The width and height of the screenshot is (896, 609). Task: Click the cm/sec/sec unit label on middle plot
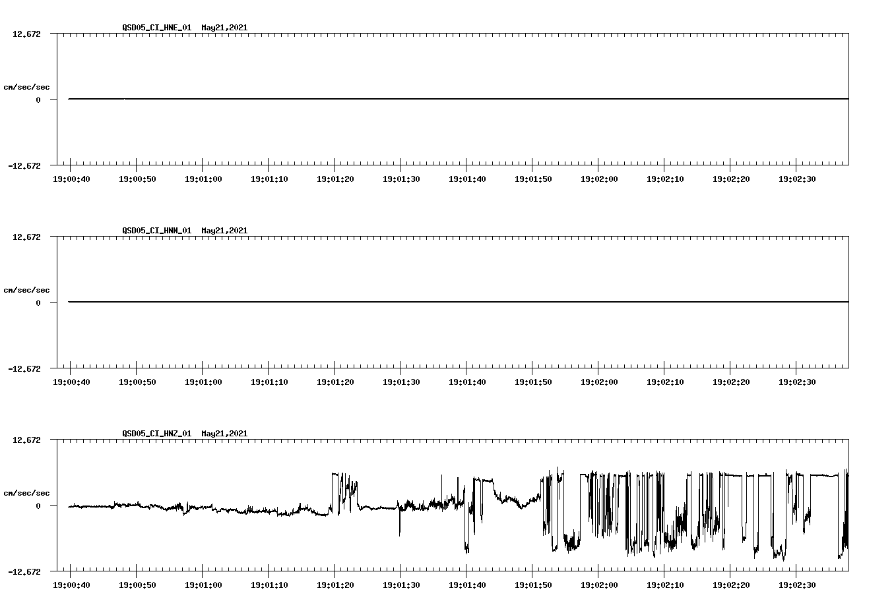point(26,289)
